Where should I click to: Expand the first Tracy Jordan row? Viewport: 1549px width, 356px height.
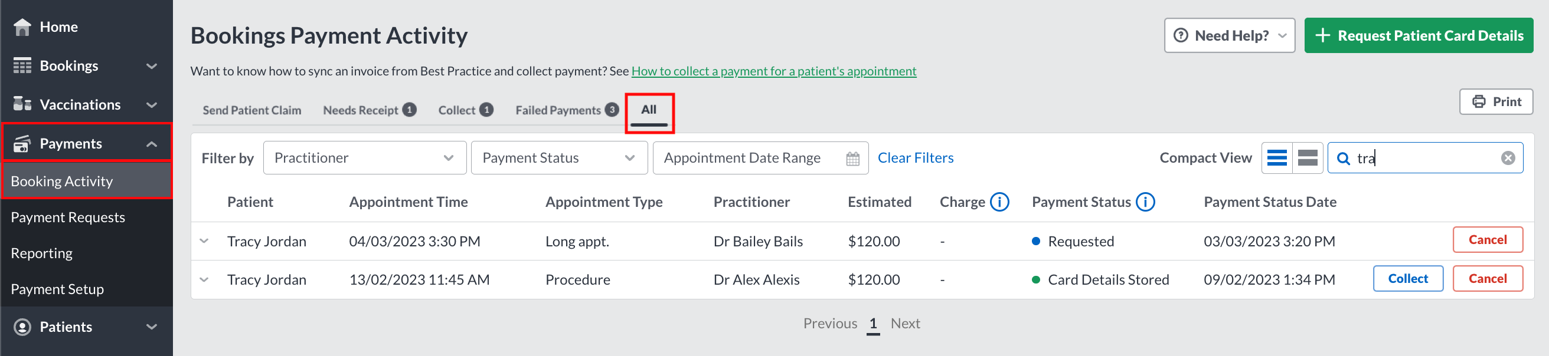[x=204, y=241]
